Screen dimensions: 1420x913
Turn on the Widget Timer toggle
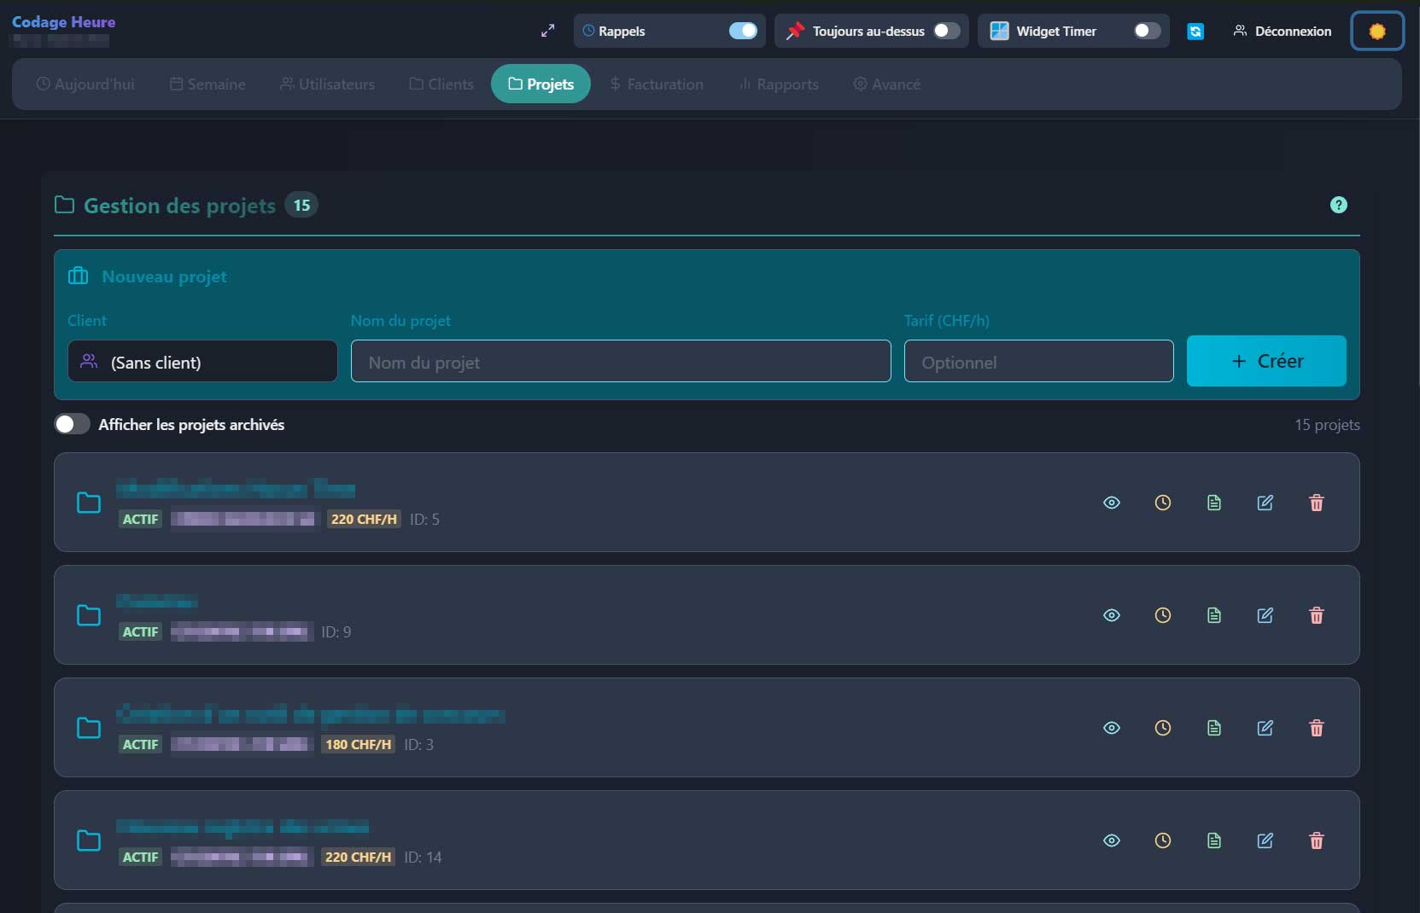(x=1146, y=32)
